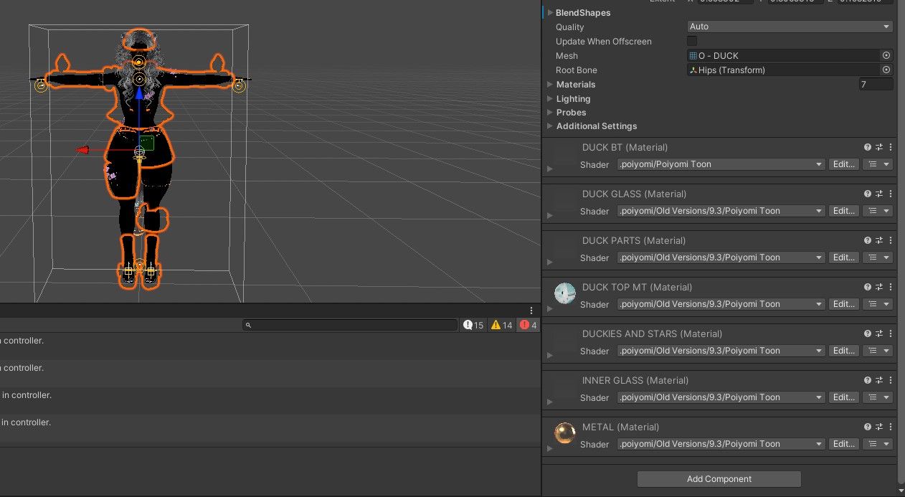Open console panel three-dot options menu
The width and height of the screenshot is (905, 497).
click(531, 311)
